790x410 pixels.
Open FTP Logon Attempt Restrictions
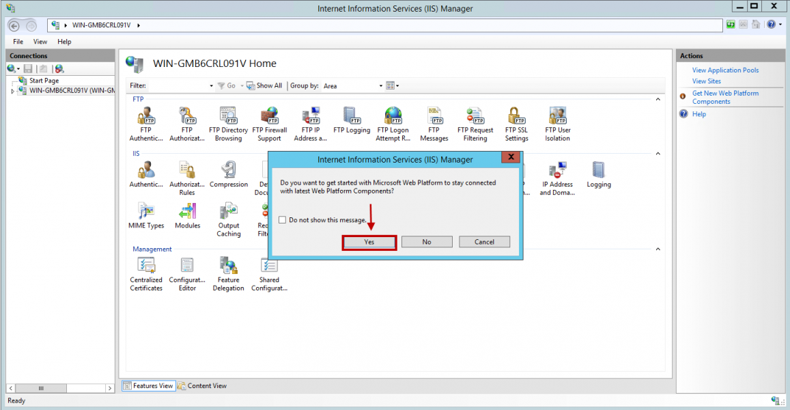pos(393,124)
